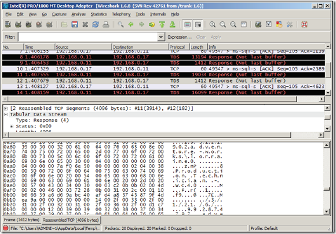Click Apply next to the filter
This screenshot has width=336, height=234.
216,37
